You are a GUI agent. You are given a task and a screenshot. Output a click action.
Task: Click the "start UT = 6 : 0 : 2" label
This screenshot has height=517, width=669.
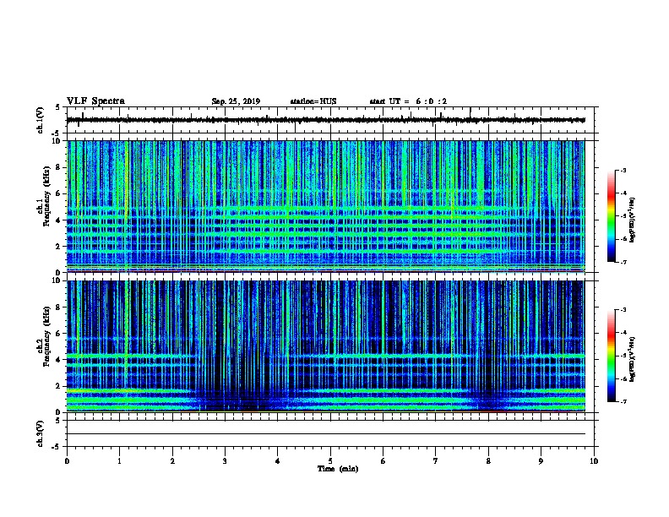click(x=408, y=101)
